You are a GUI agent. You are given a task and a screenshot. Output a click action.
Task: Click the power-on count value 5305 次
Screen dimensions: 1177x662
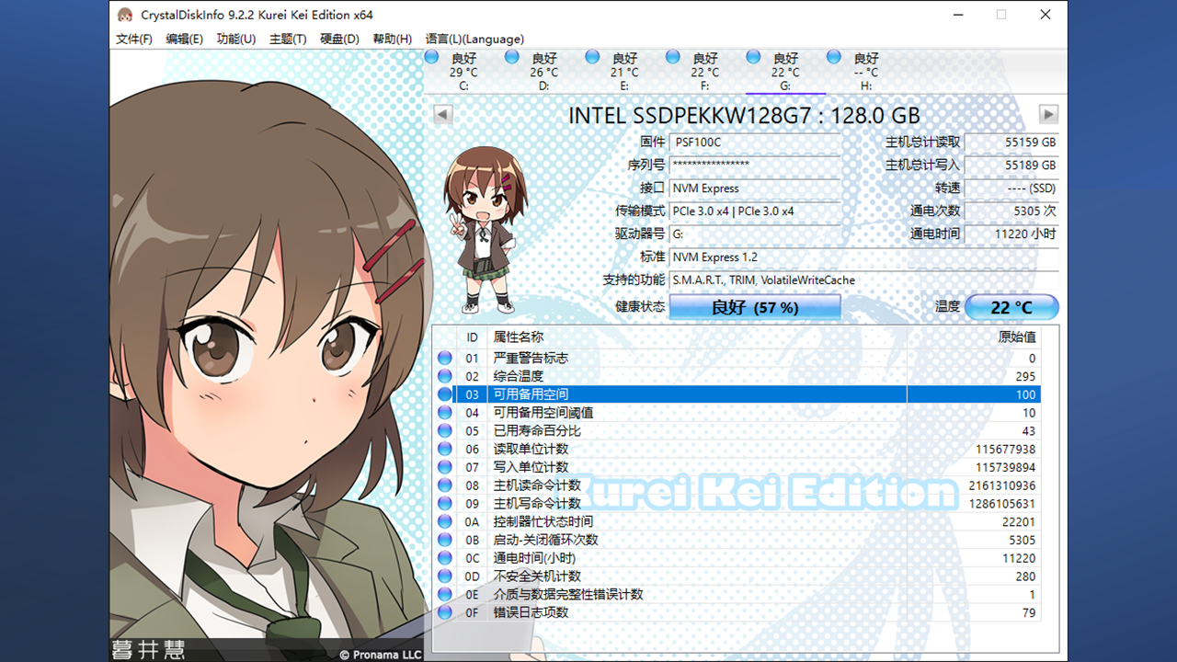[1012, 211]
